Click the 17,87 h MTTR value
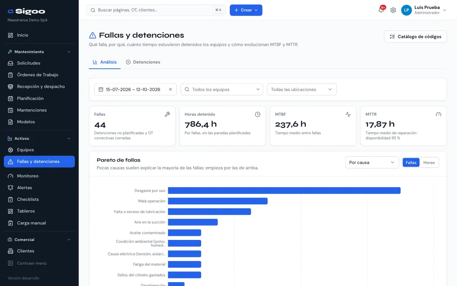The width and height of the screenshot is (457, 286). click(x=380, y=124)
